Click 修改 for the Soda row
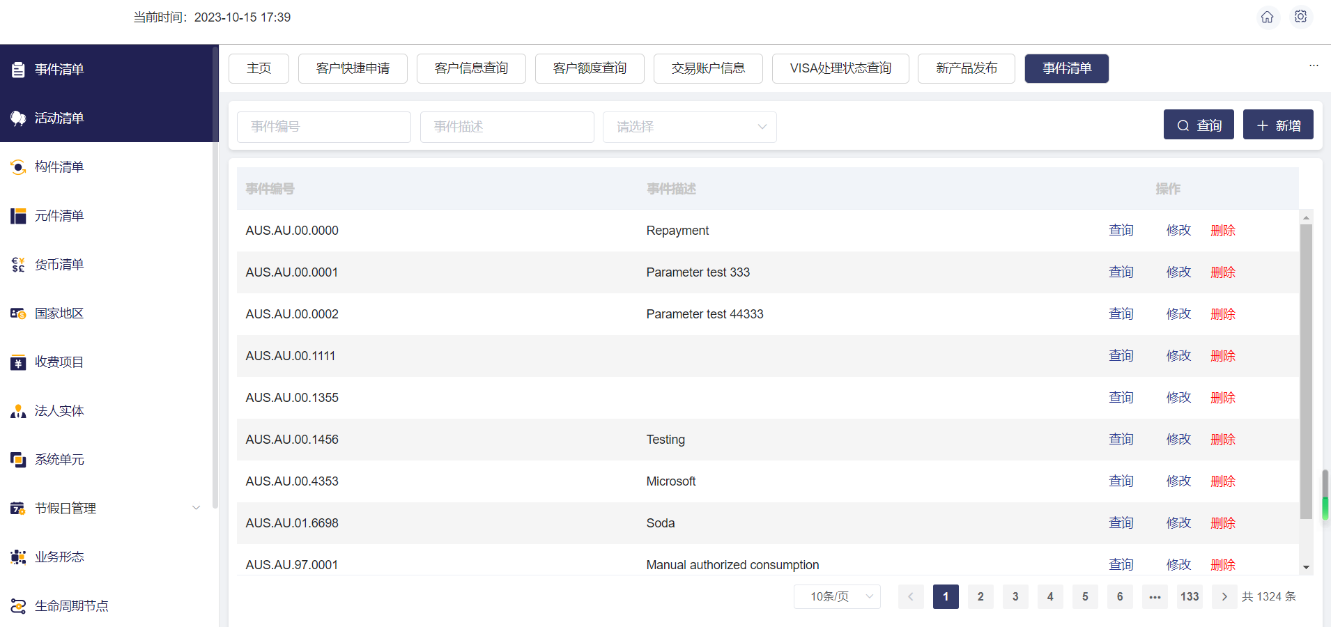Screen dimensions: 1331x627 (1179, 523)
